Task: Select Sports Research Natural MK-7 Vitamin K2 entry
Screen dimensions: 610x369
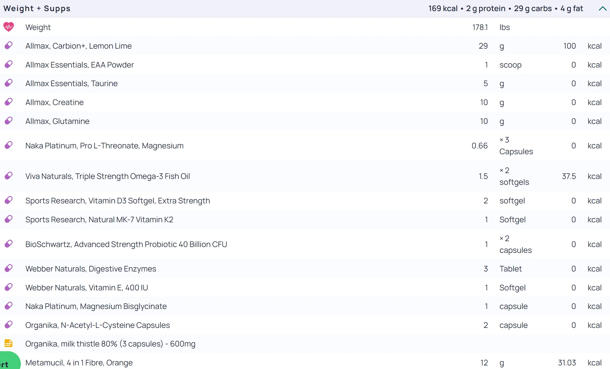Action: [x=99, y=220]
